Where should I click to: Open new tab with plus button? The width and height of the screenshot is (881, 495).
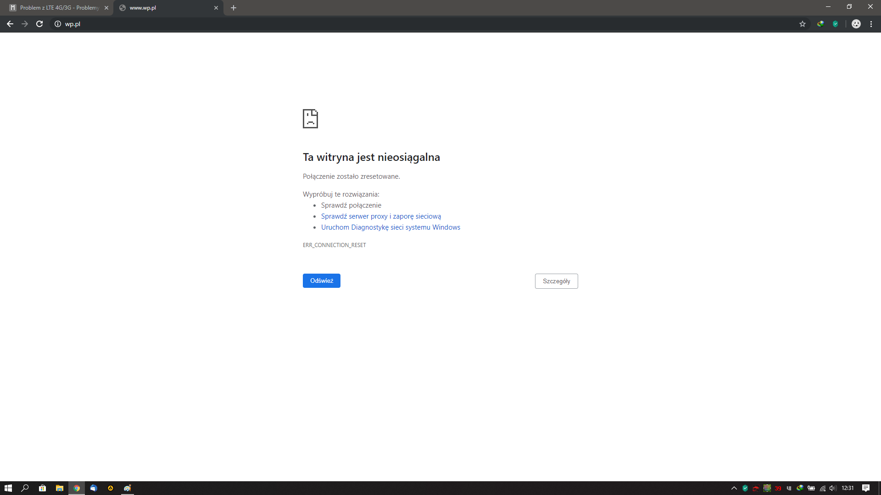(234, 8)
